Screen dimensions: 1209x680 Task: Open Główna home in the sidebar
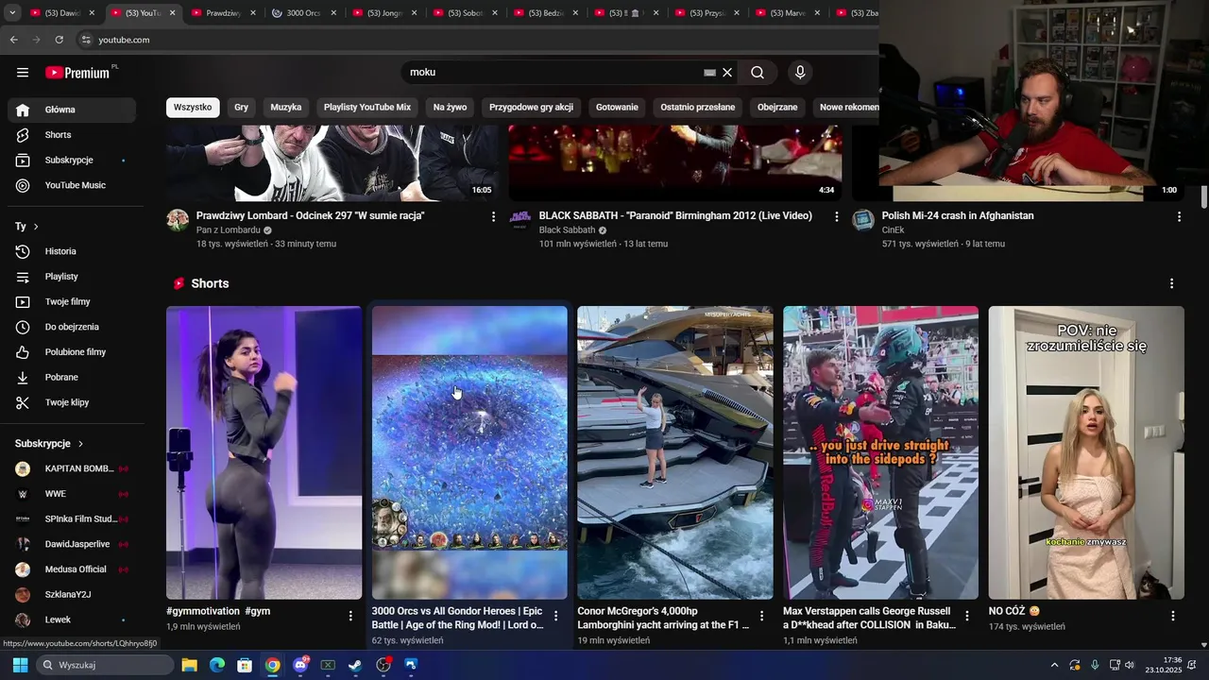pos(72,110)
